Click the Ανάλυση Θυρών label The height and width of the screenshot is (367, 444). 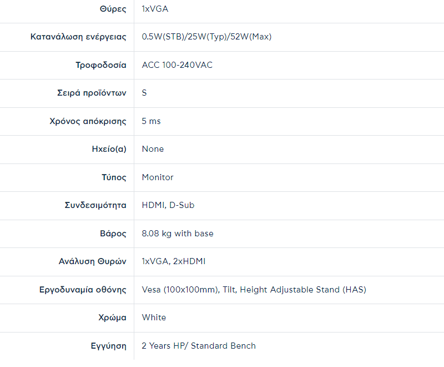coord(93,261)
